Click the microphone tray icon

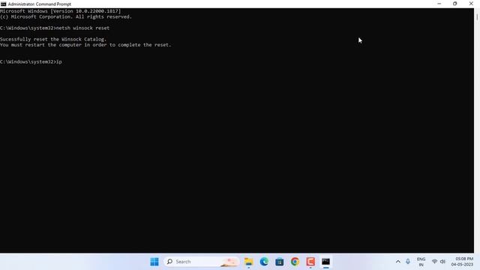pyautogui.click(x=408, y=262)
